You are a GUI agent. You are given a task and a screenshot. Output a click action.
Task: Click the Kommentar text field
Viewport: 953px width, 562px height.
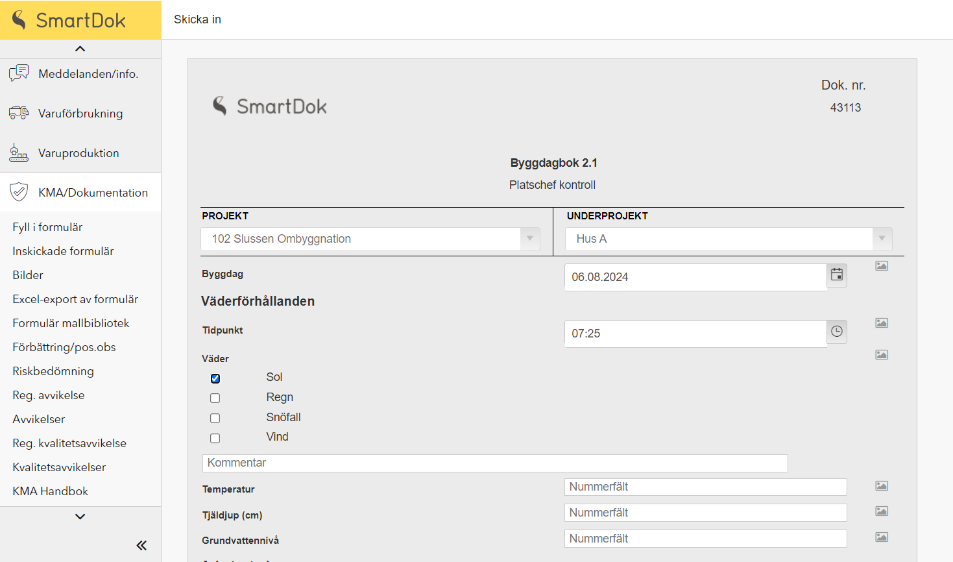coord(495,463)
